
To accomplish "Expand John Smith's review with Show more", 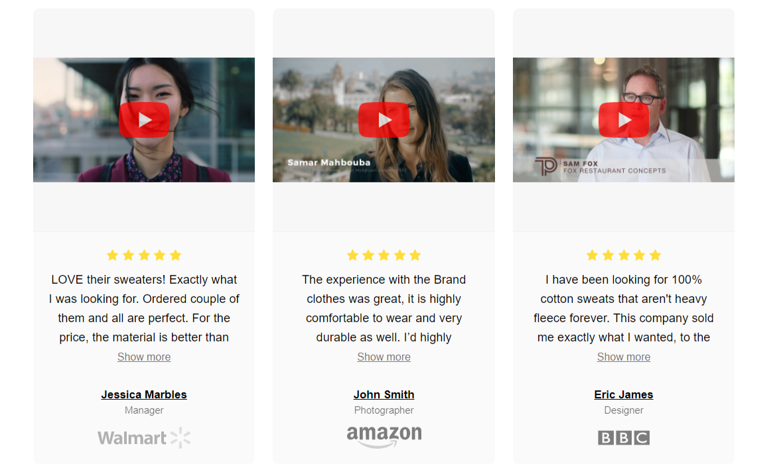I will pos(384,357).
